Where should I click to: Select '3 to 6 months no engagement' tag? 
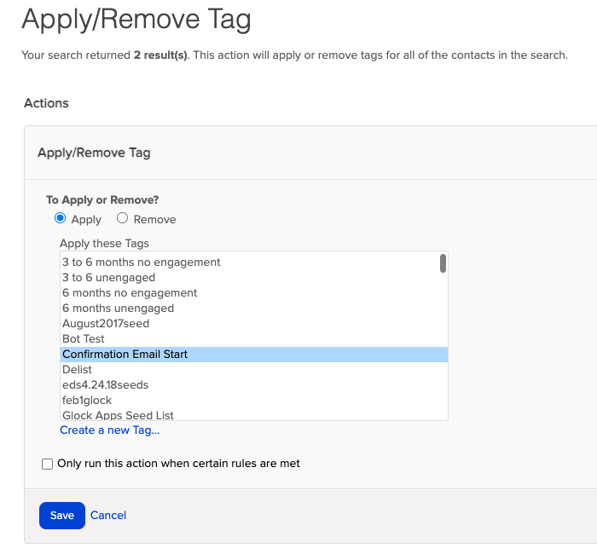142,263
